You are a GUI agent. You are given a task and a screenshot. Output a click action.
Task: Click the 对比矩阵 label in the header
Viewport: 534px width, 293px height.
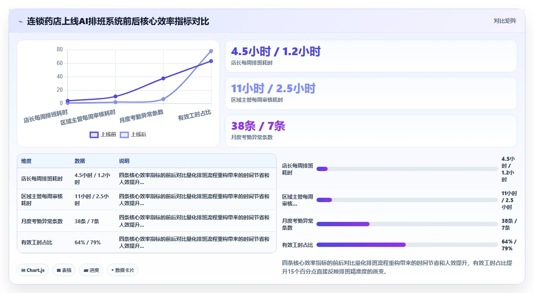tap(505, 21)
